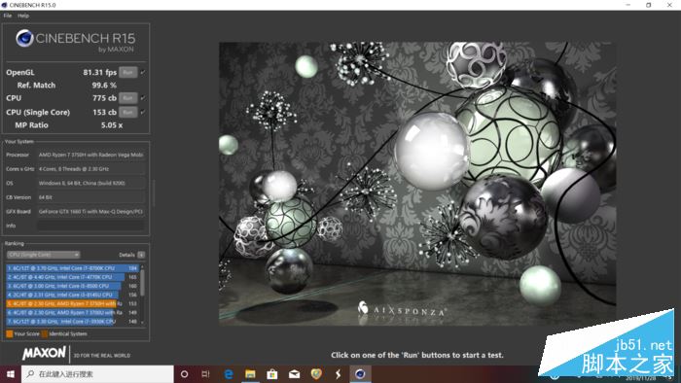Toggle the checkbox next to the OpenGL test
This screenshot has height=383, width=681.
coord(143,73)
